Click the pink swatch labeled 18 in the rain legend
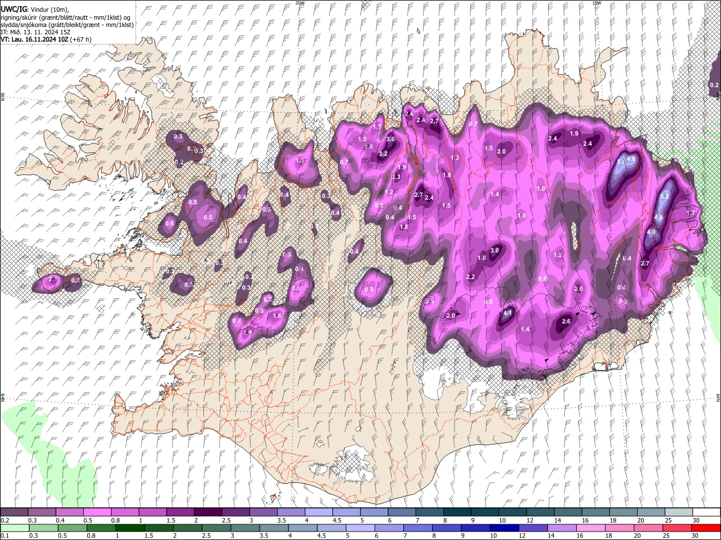This screenshot has width=721, height=540. tap(619, 528)
